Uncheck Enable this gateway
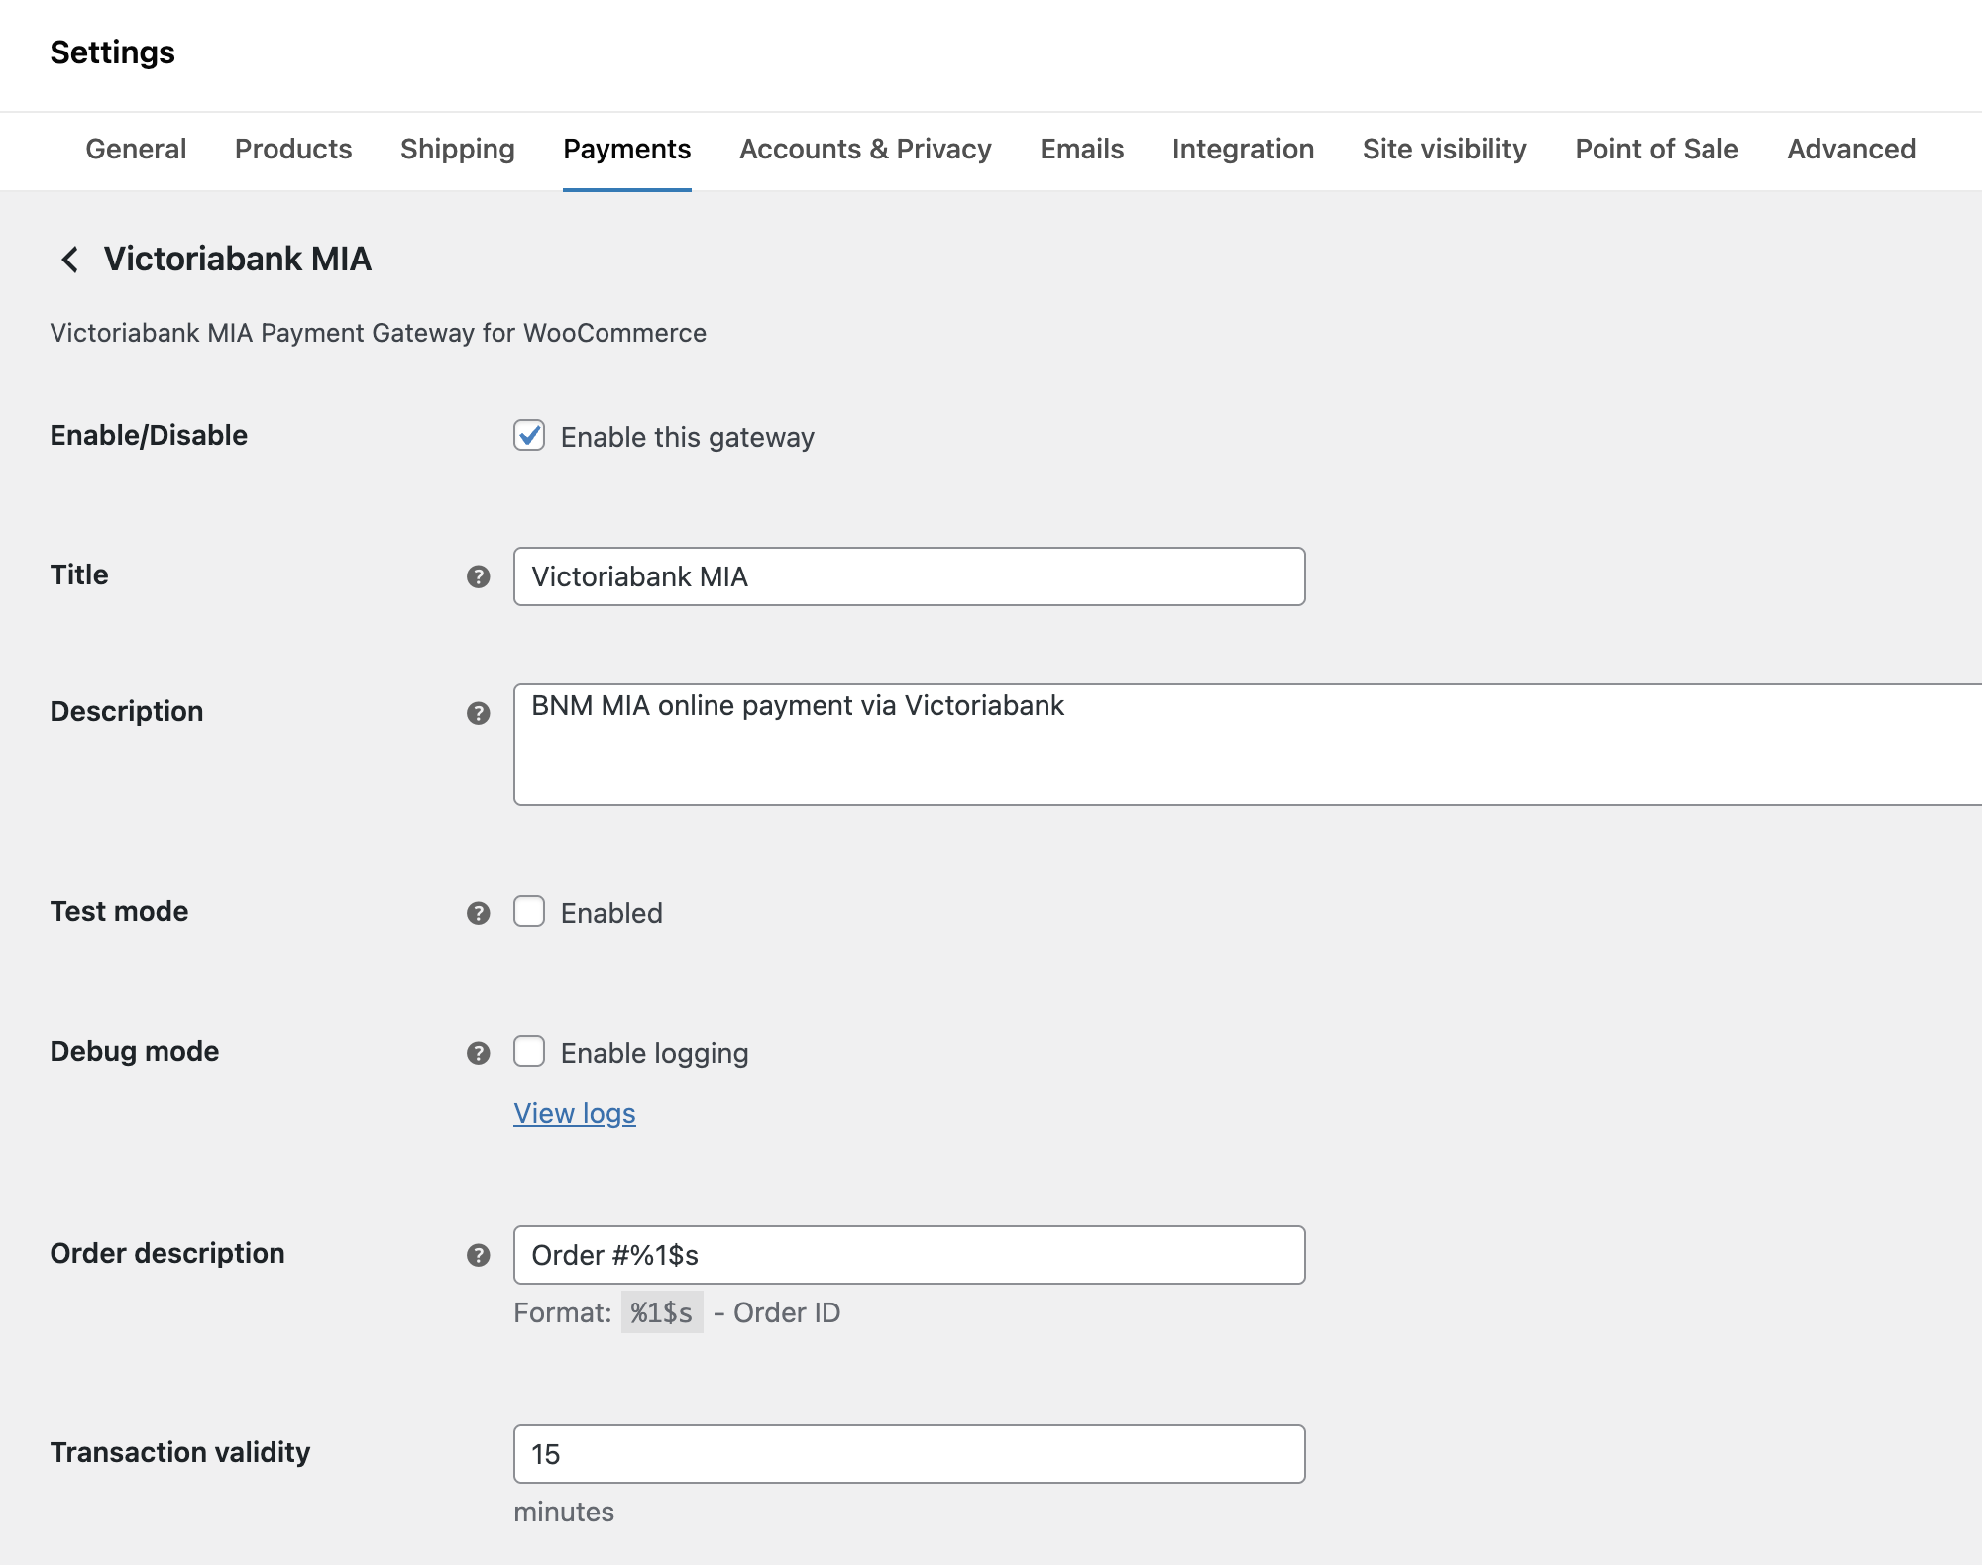The image size is (1982, 1565). 529,436
